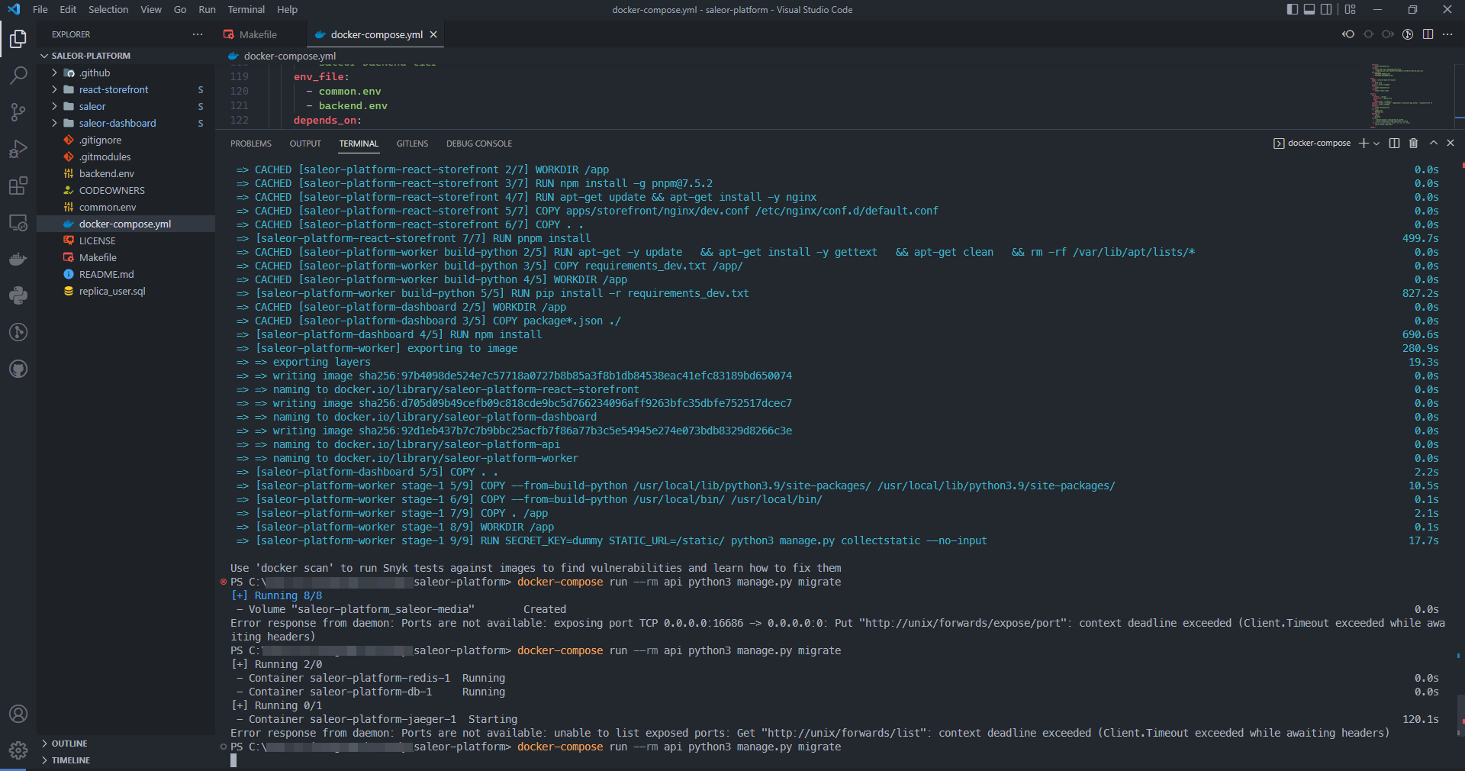The height and width of the screenshot is (771, 1465).
Task: Open the Extensions panel icon
Action: click(x=18, y=185)
